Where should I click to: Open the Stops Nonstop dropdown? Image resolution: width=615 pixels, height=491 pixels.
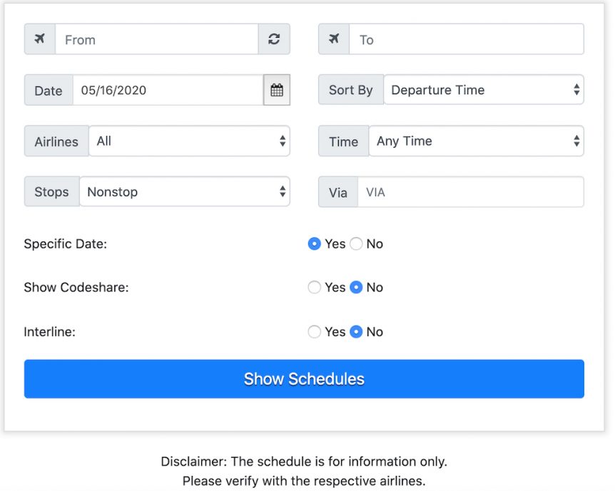[x=185, y=192]
